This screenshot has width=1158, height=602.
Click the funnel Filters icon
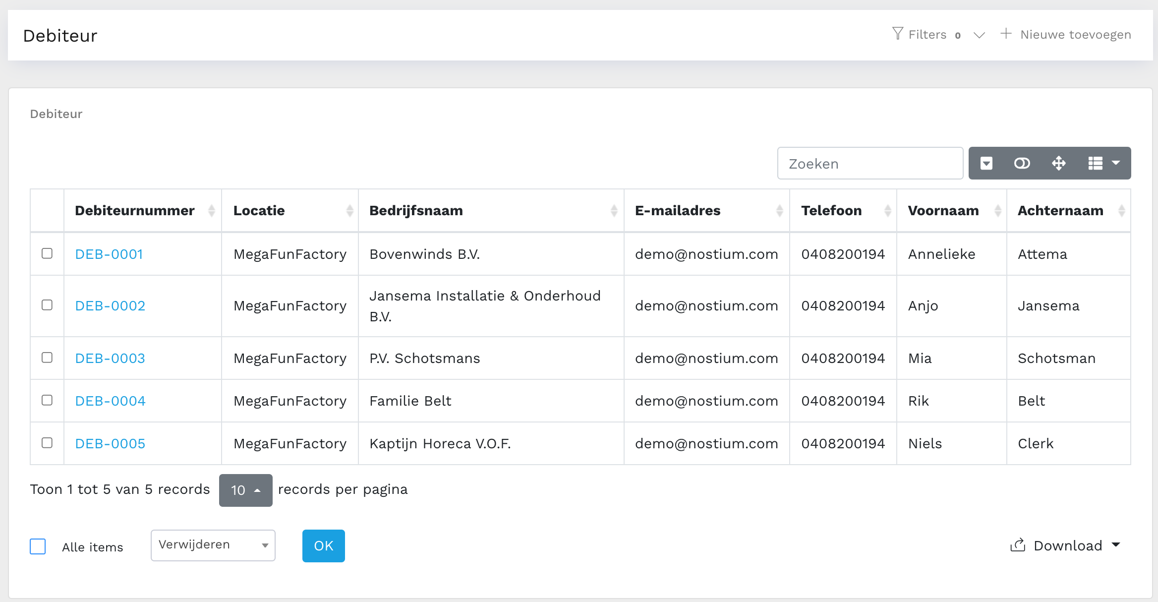897,34
